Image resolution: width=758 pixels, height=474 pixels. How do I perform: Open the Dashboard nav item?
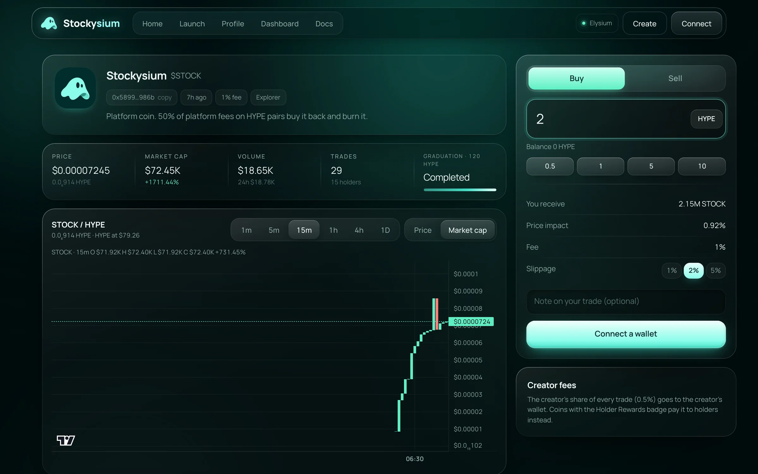280,24
